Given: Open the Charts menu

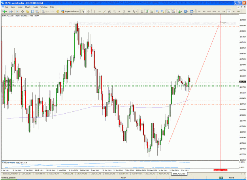Looking at the screenshot, I should coord(28,7).
